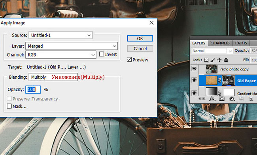Select the Gradient Map layer name
This screenshot has width=257, height=155.
coord(247,94)
